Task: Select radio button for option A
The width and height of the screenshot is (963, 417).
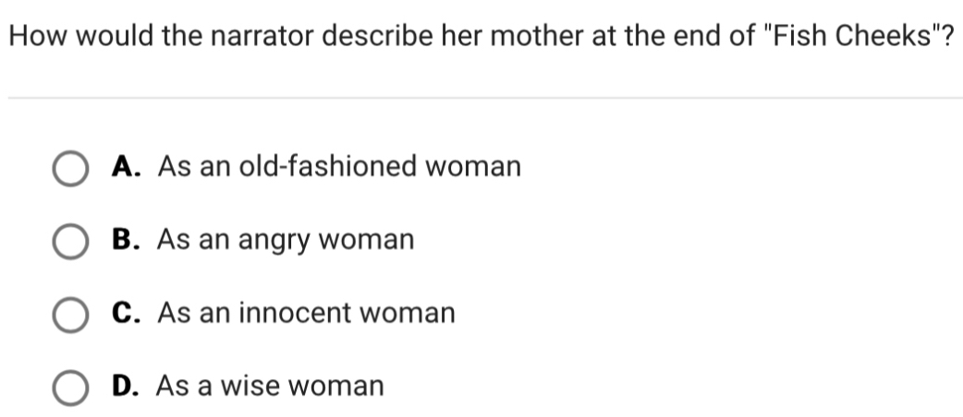Action: tap(70, 168)
